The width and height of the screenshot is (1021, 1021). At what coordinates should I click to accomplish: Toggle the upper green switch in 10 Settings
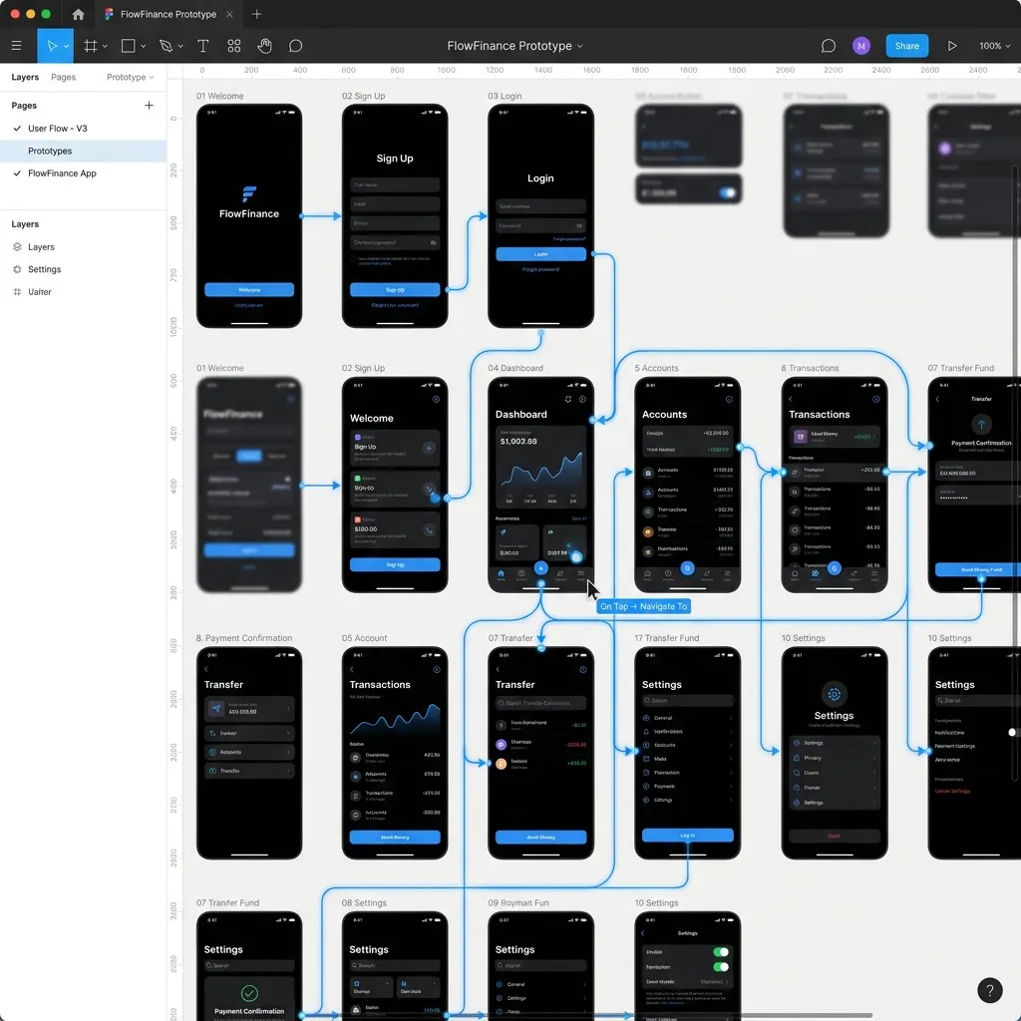(721, 952)
